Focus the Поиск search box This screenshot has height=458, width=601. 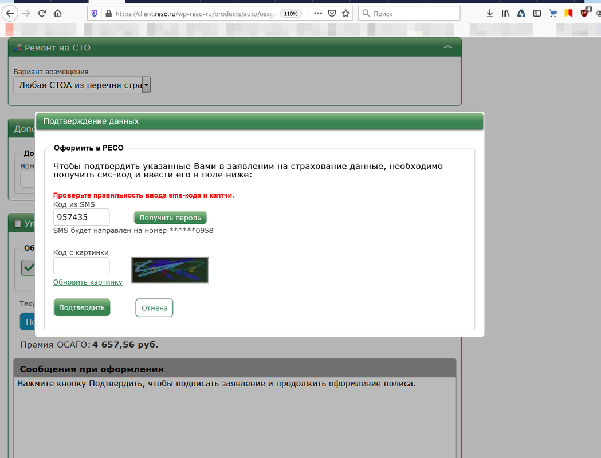(x=409, y=13)
